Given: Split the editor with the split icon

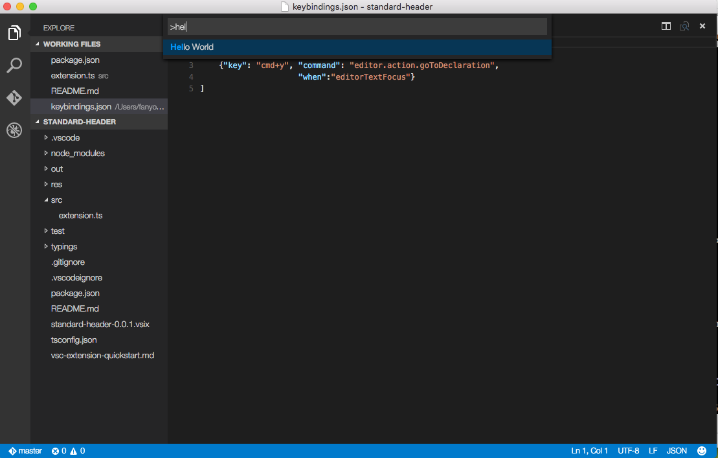Looking at the screenshot, I should (x=666, y=26).
